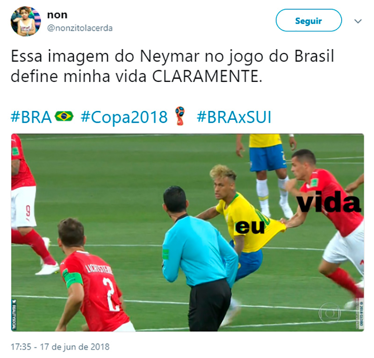Image resolution: width=374 pixels, height=358 pixels.
Task: Click the World Cup 2018 trophy emoji
Action: click(180, 117)
